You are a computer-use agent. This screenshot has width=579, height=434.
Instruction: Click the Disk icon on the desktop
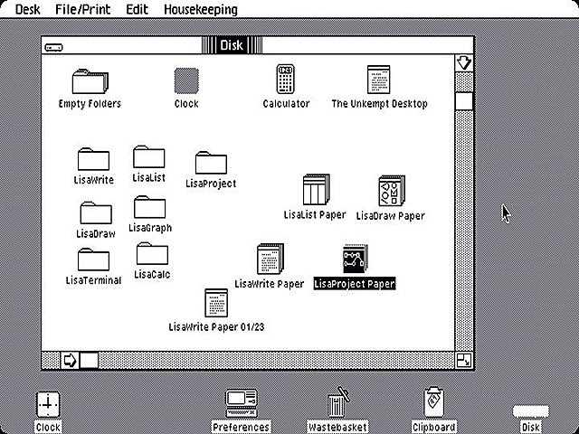tap(531, 410)
